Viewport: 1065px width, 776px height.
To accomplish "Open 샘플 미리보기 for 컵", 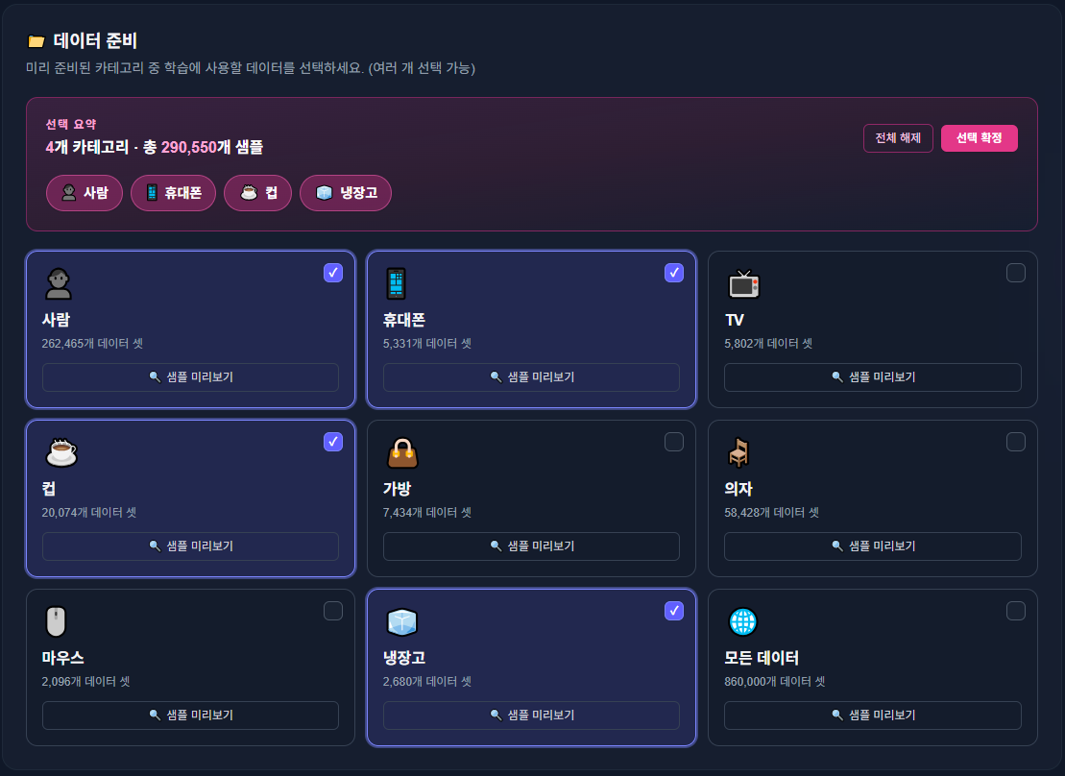I will pos(190,546).
